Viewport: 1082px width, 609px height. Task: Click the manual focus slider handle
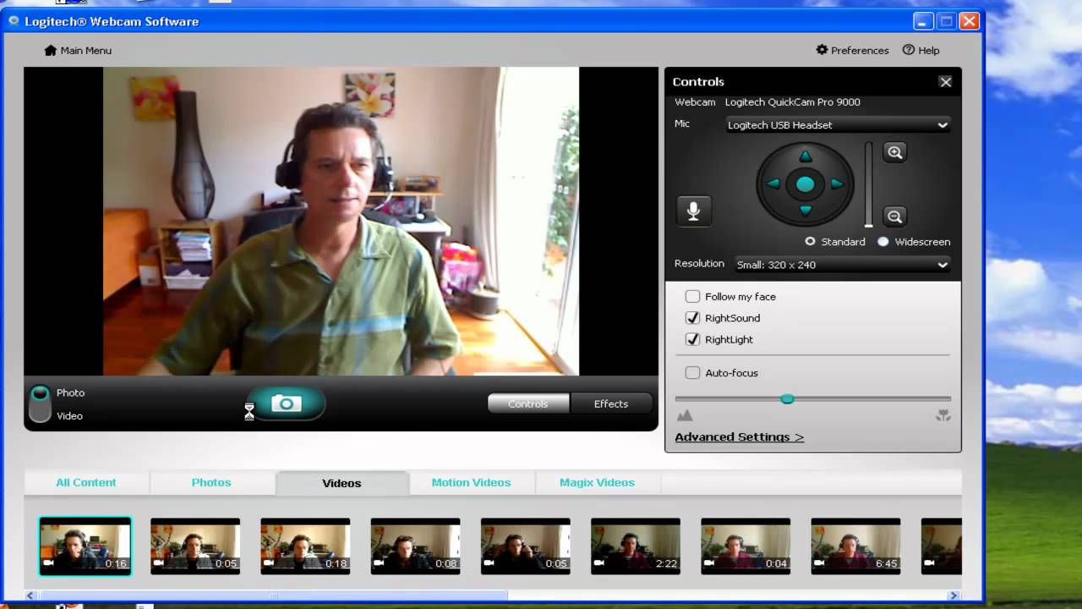tap(787, 398)
